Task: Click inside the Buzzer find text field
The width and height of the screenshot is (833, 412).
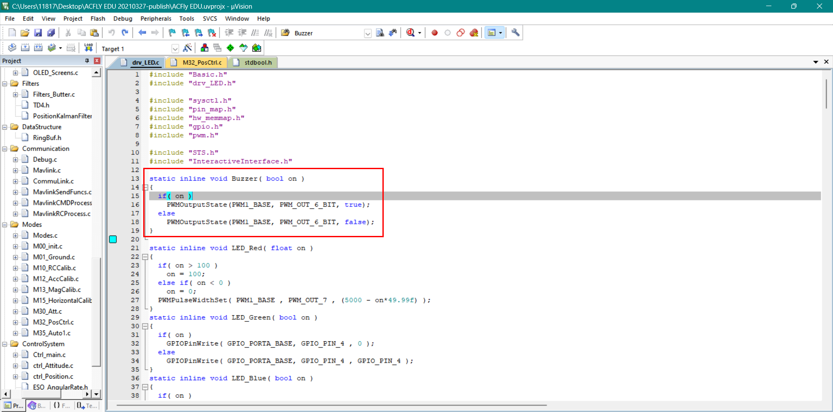Action: 328,33
